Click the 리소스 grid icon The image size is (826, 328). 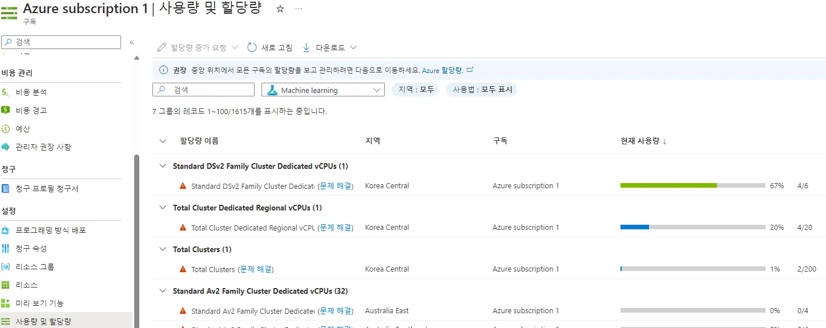6,285
